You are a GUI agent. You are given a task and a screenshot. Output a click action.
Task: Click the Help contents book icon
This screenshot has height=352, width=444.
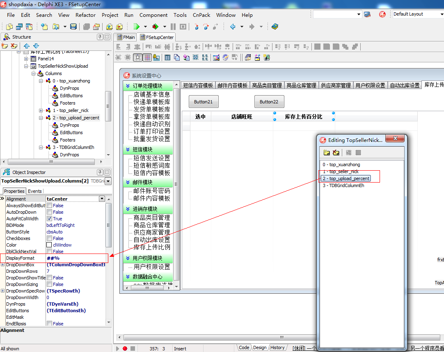pos(275,27)
